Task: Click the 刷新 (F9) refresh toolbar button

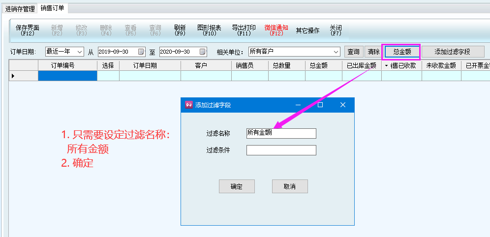Action: pyautogui.click(x=180, y=30)
